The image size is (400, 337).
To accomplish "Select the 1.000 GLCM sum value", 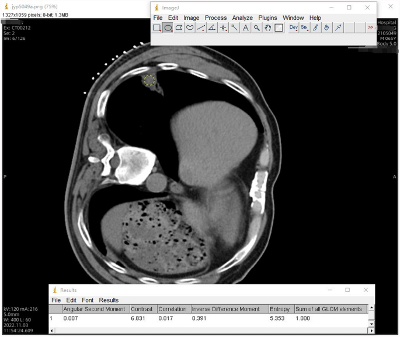I will [x=303, y=318].
